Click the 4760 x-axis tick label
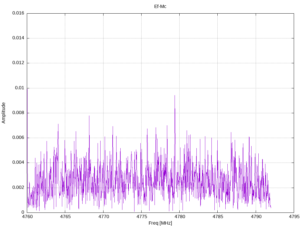302x227 pixels. pos(27,217)
